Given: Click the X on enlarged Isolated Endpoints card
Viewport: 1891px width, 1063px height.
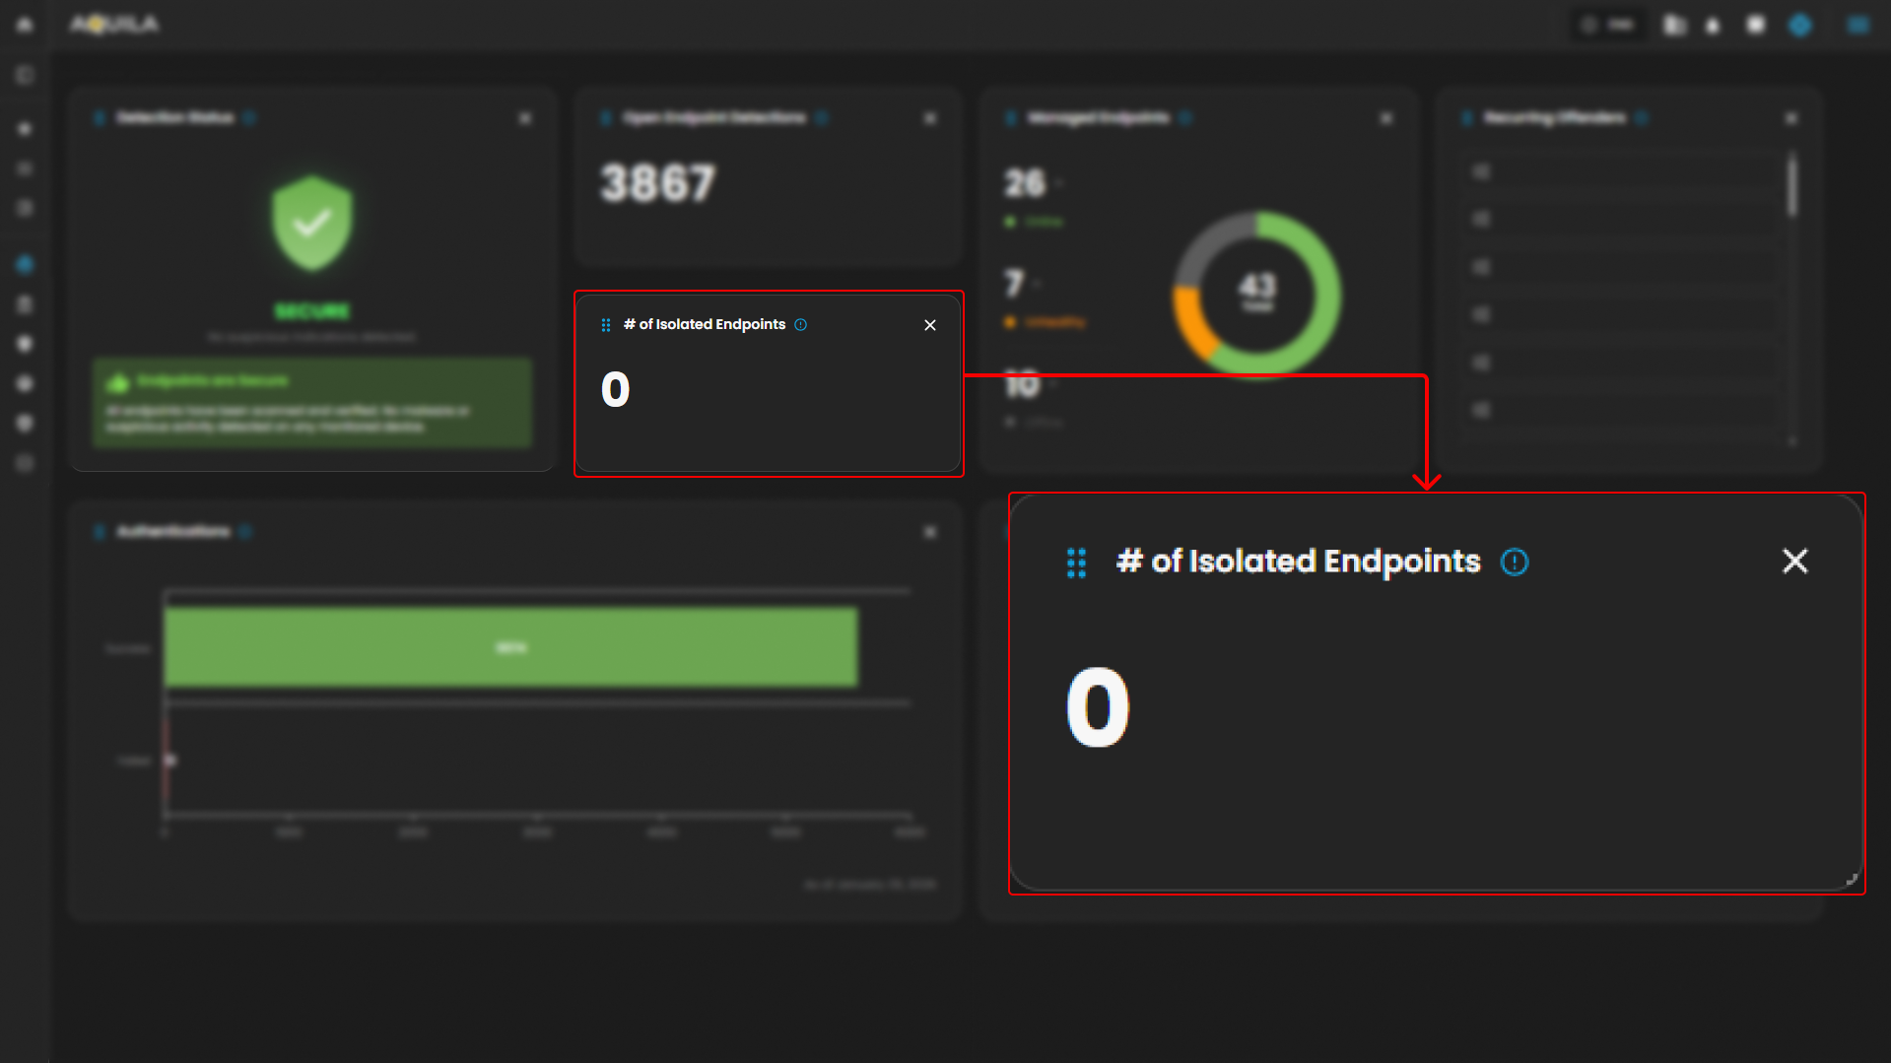Looking at the screenshot, I should [x=1794, y=561].
